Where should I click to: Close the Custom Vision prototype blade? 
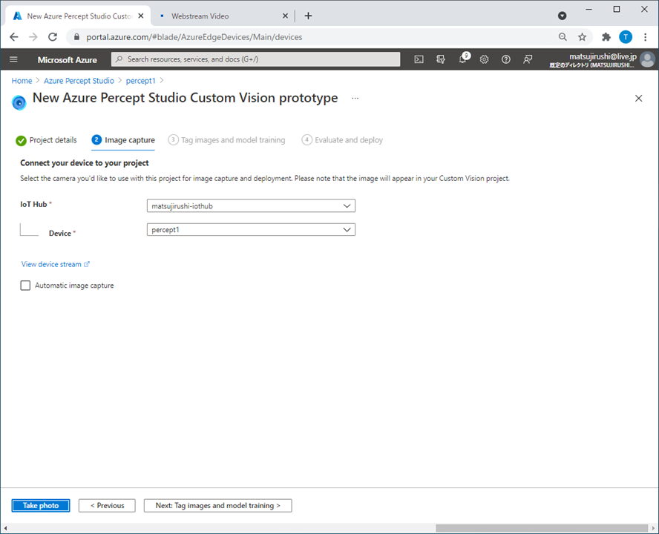tap(638, 99)
